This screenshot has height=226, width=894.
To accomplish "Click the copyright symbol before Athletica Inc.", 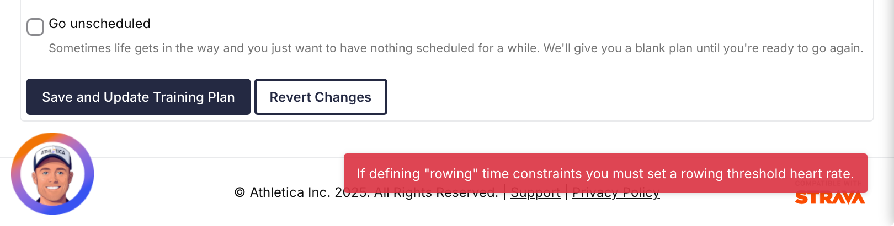I will pyautogui.click(x=240, y=192).
